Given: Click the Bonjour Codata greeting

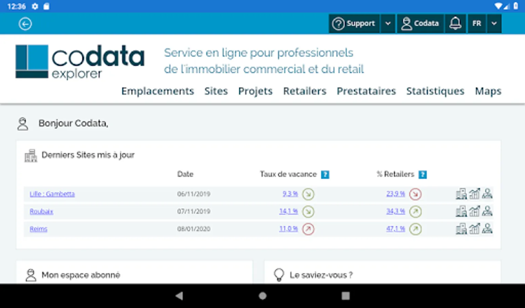Looking at the screenshot, I should (73, 123).
